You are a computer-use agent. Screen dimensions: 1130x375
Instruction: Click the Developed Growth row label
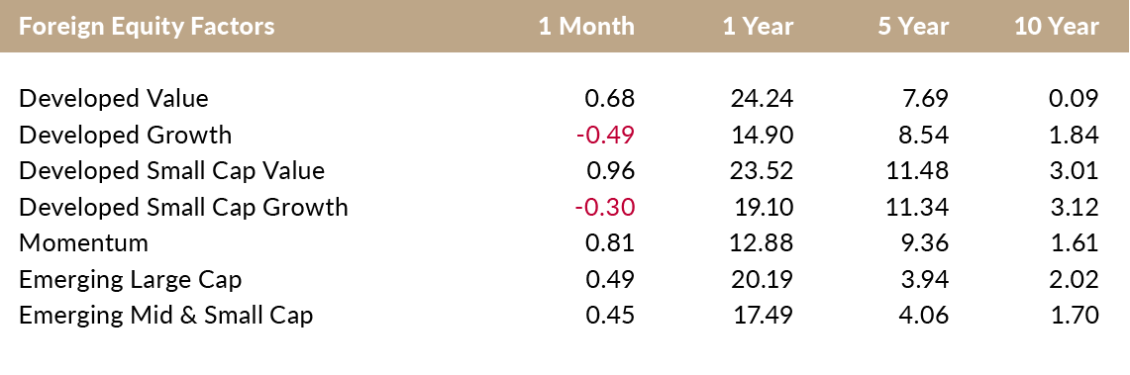(126, 135)
